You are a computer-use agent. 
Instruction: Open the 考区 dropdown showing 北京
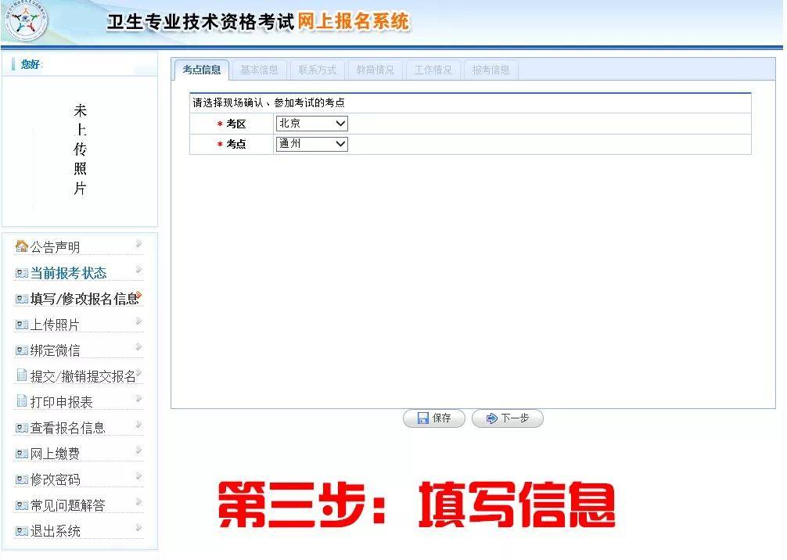click(311, 124)
